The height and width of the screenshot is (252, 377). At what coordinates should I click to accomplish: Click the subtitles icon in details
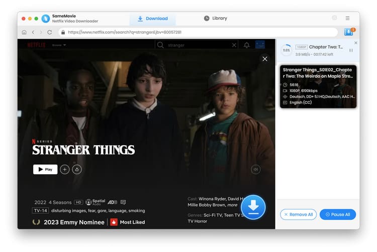[123, 202]
